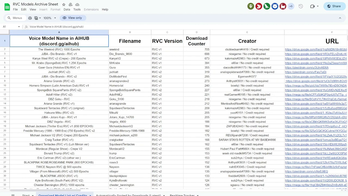The image size is (348, 196).
Task: Select the 'MrKrabs' filename cell
Action: coord(130,63)
